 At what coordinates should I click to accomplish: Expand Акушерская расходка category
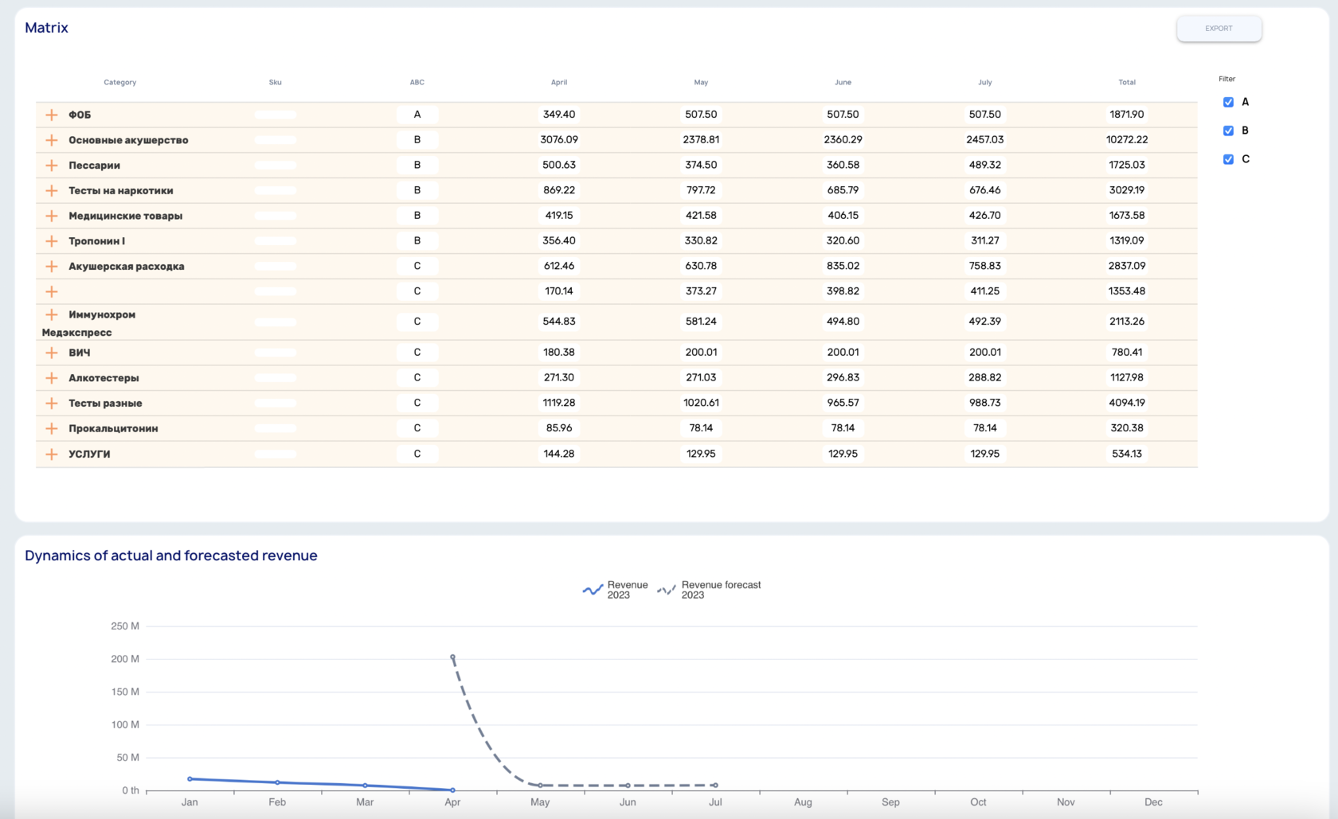52,267
